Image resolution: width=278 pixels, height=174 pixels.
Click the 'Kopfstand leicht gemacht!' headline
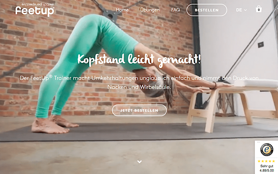(139, 60)
